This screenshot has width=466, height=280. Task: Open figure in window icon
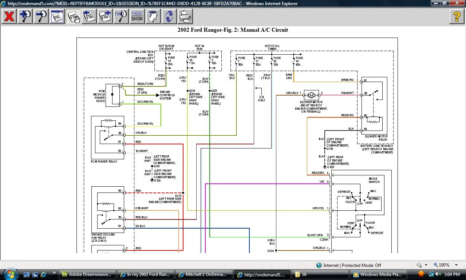coord(57,16)
